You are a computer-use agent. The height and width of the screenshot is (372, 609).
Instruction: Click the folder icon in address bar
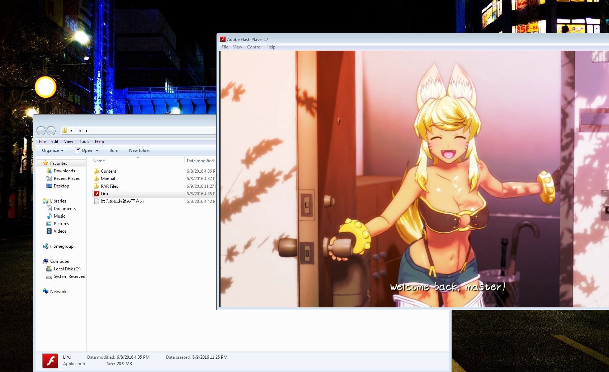[x=65, y=131]
